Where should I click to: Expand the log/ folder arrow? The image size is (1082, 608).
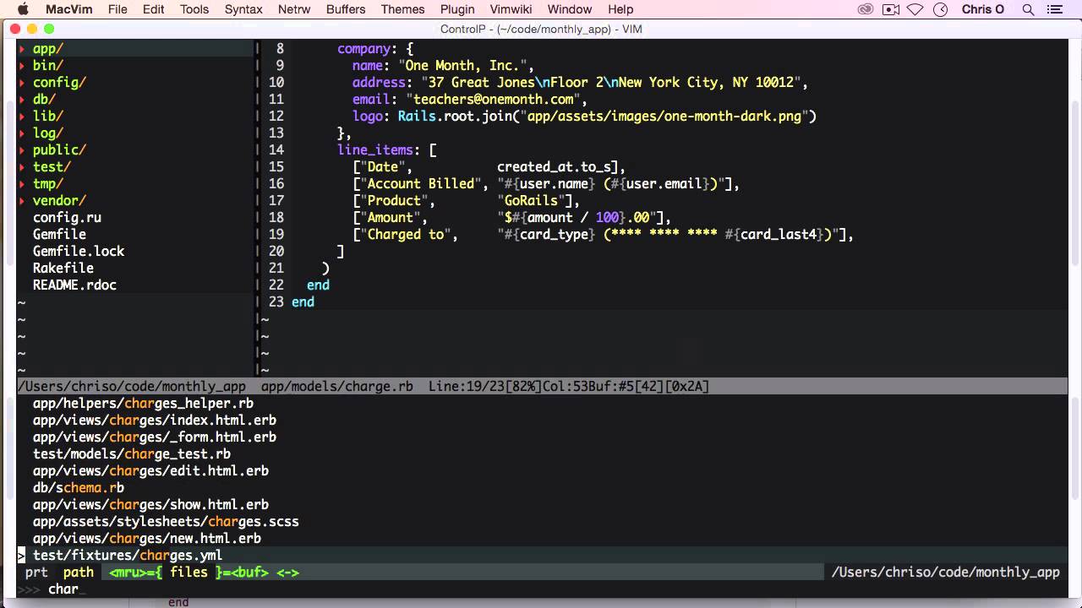(x=22, y=133)
